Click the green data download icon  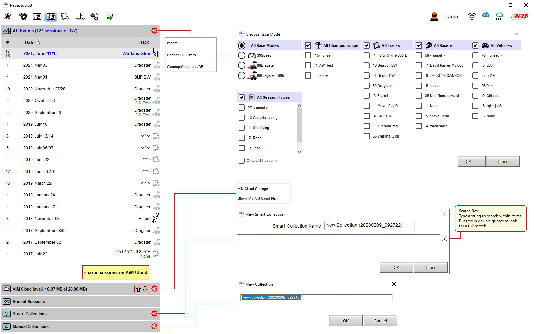[x=110, y=17]
